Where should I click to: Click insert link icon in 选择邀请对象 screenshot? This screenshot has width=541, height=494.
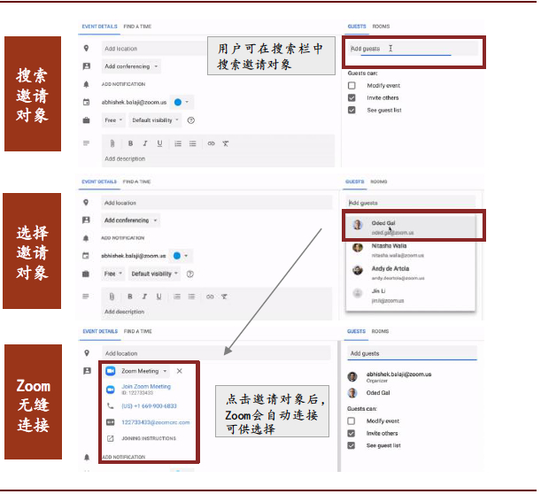point(210,297)
